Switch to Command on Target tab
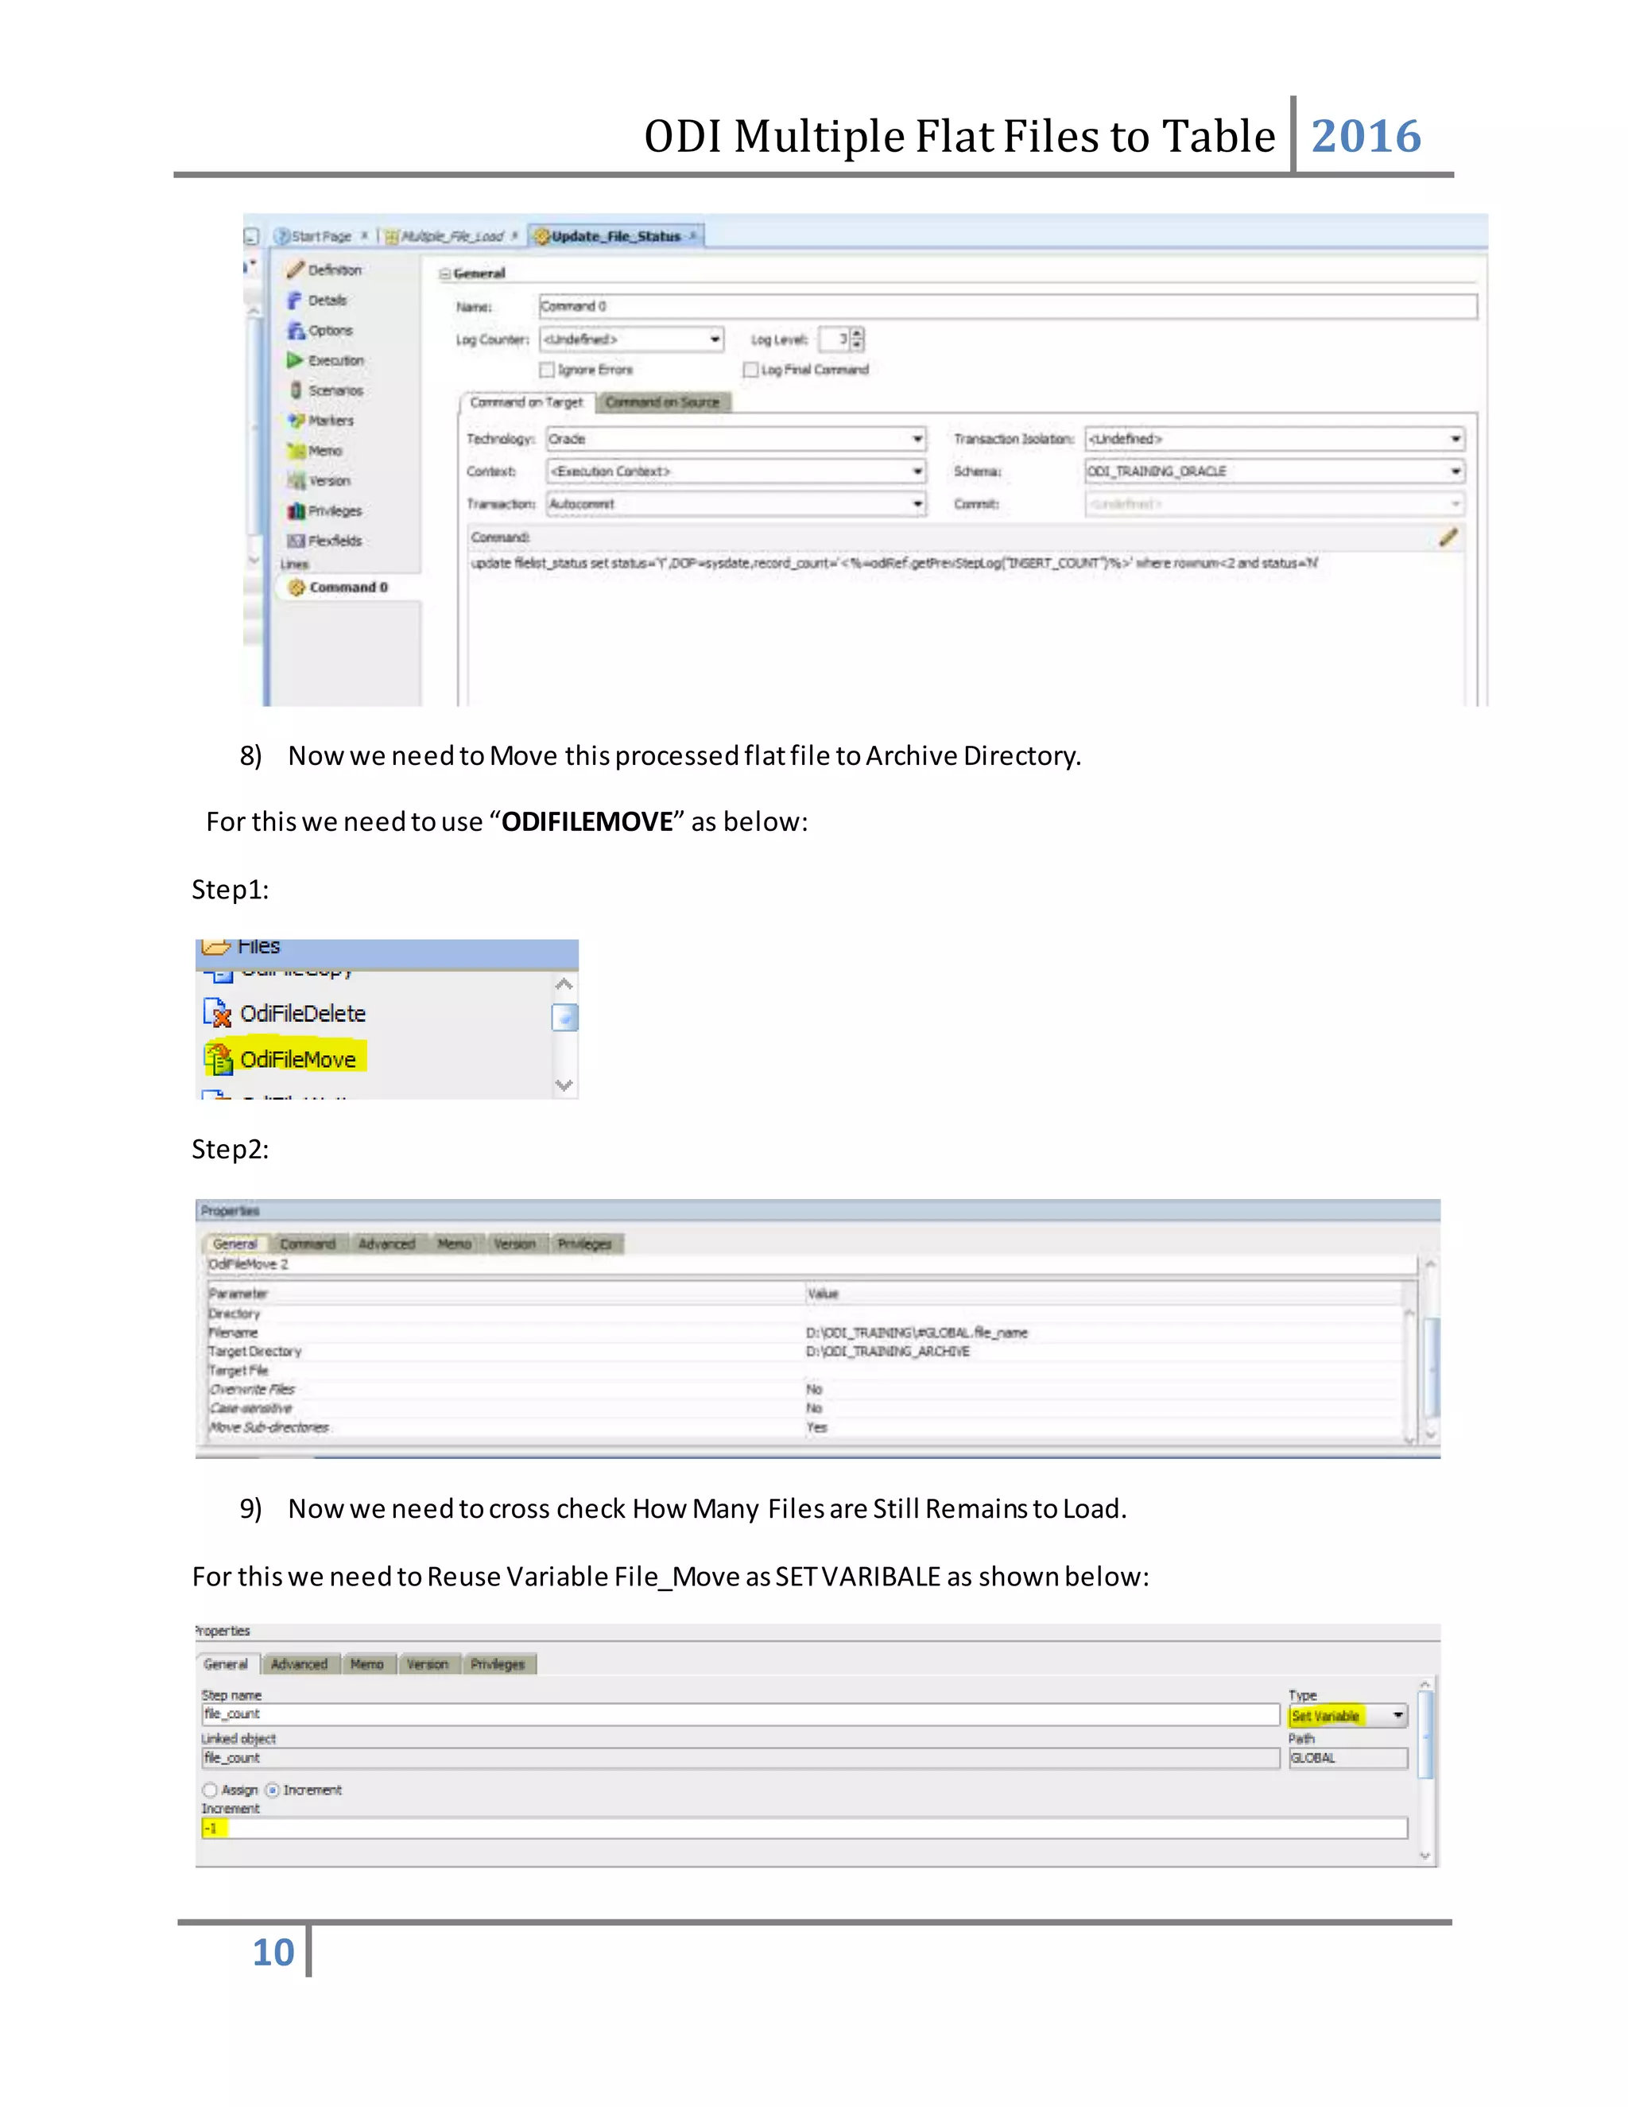The width and height of the screenshot is (1628, 2107). tap(526, 402)
